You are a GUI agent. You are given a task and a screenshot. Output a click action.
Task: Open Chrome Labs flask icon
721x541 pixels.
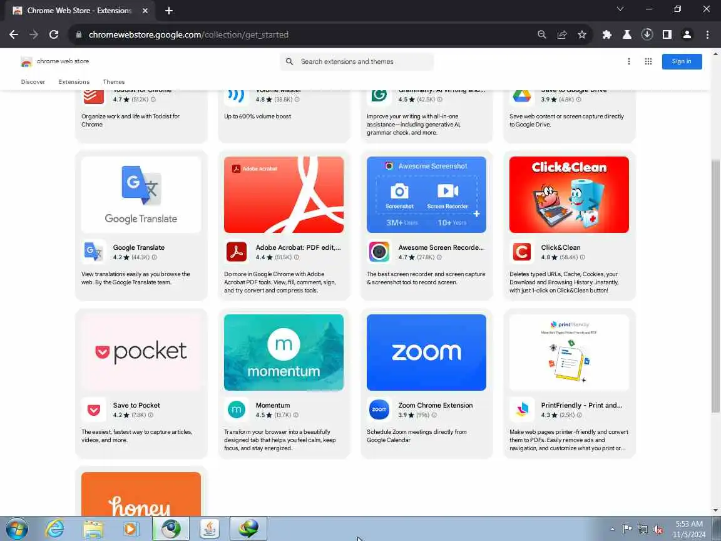click(x=626, y=34)
